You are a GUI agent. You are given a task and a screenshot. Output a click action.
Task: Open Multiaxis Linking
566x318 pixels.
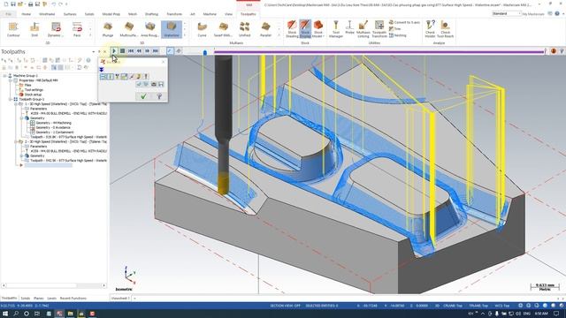pyautogui.click(x=363, y=29)
